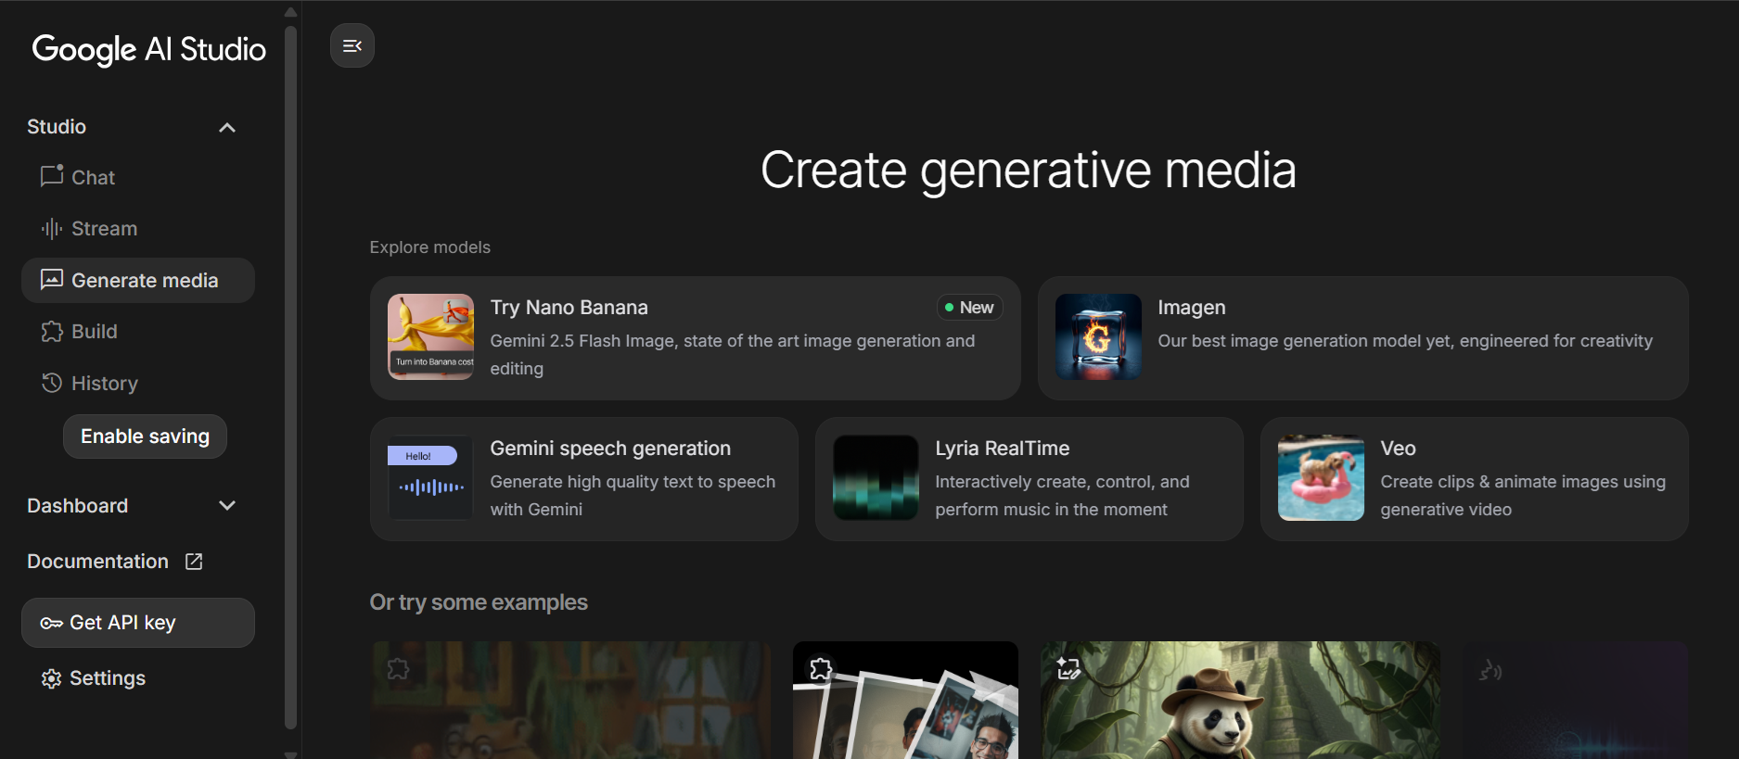Click the image edit icon on the panda example
Image resolution: width=1739 pixels, height=759 pixels.
(x=1068, y=669)
